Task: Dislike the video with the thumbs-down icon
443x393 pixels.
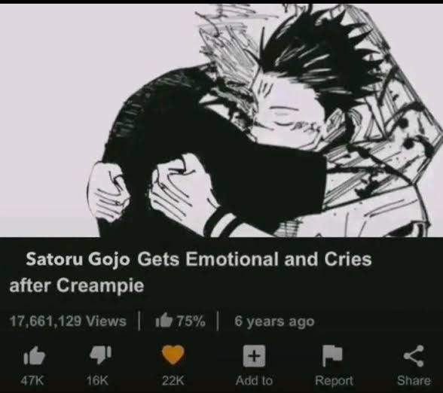Action: coord(101,355)
